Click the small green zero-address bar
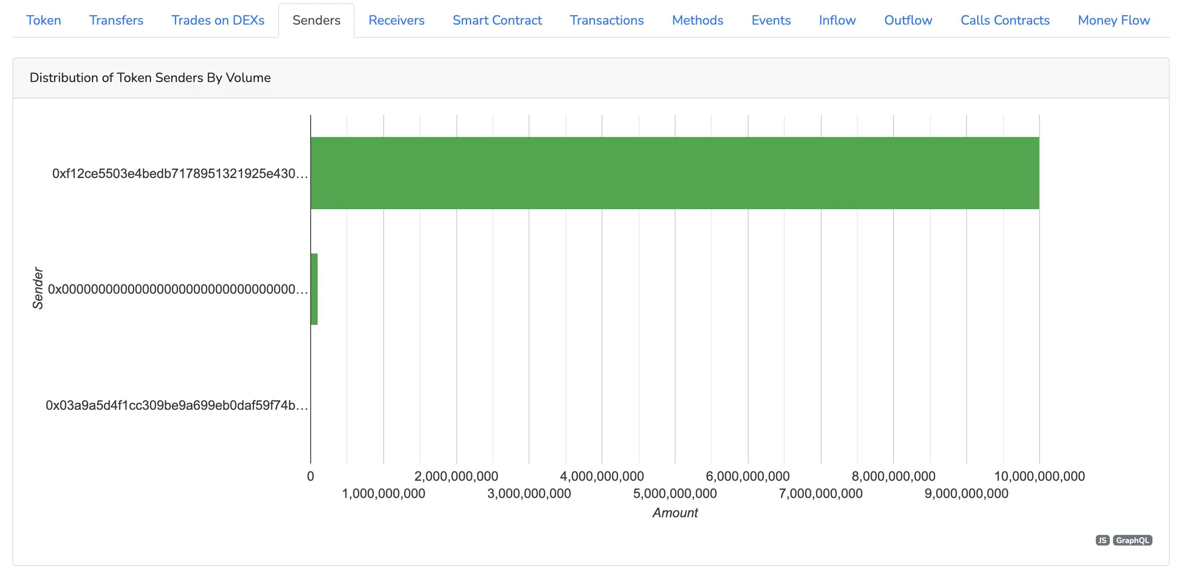This screenshot has width=1182, height=580. coord(314,289)
